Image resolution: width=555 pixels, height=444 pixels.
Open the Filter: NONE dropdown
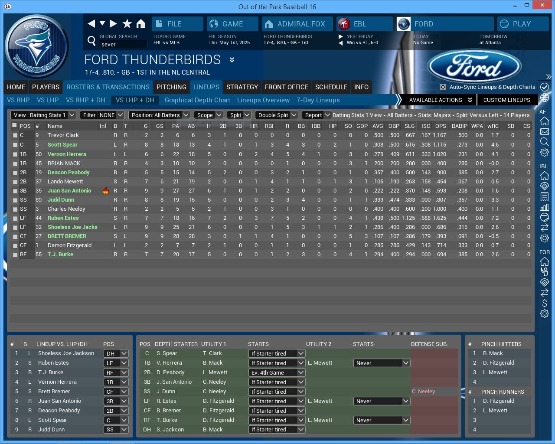[102, 115]
